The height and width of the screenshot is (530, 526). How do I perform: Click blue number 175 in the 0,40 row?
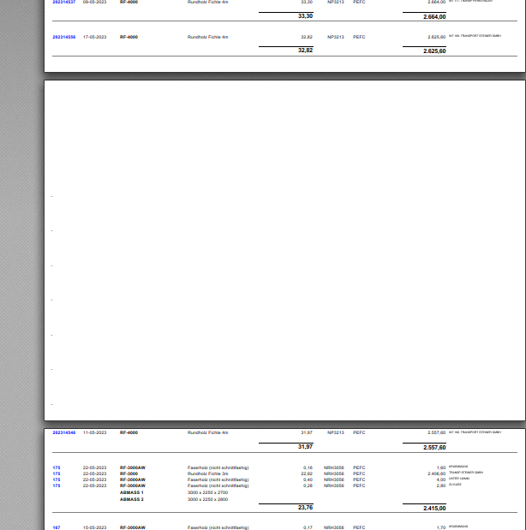(57, 479)
